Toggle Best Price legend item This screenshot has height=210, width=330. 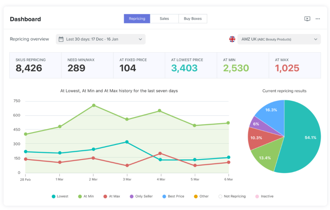173,196
